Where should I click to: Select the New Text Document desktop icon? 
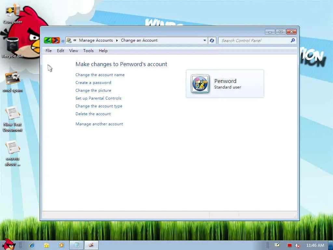pos(13,119)
